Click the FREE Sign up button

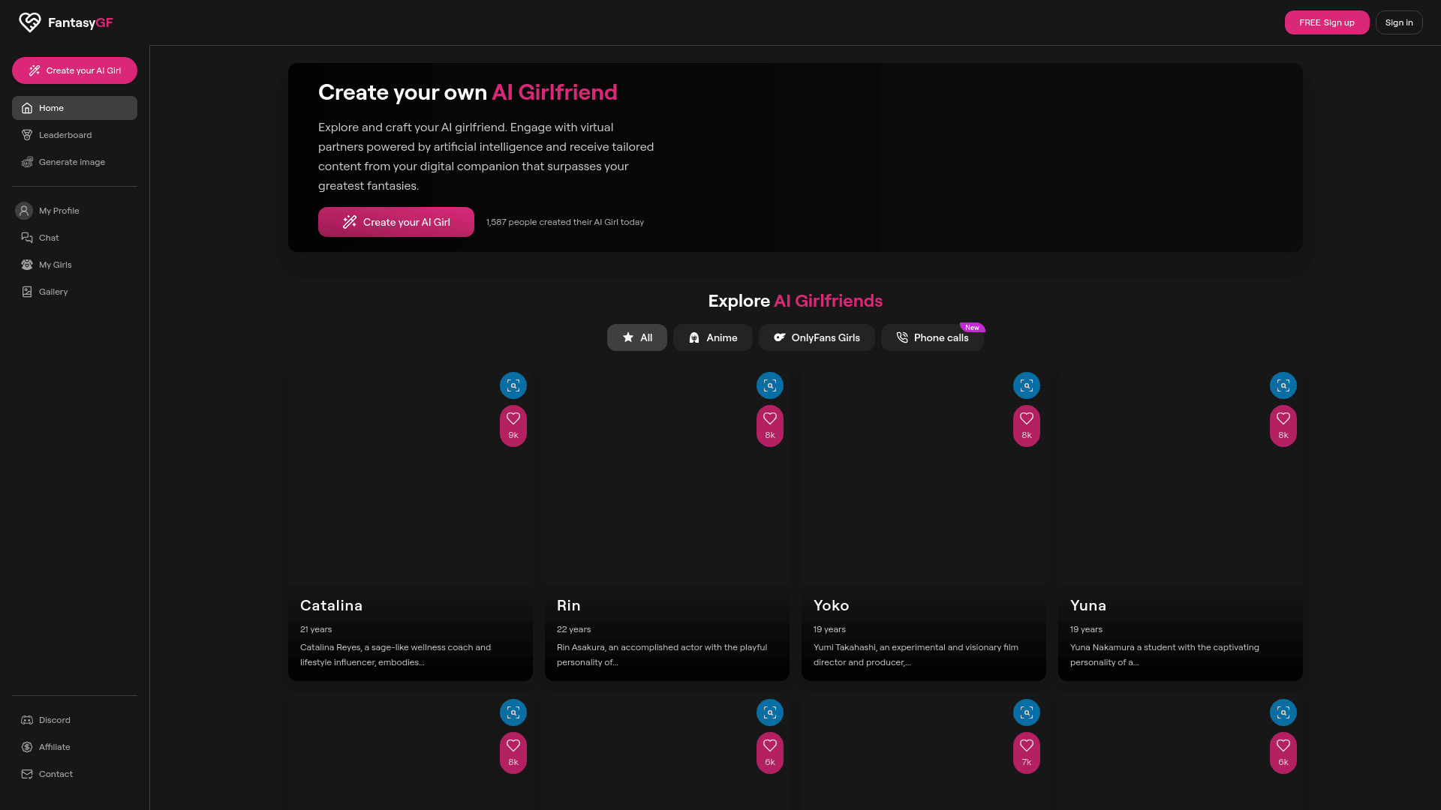1326,22
